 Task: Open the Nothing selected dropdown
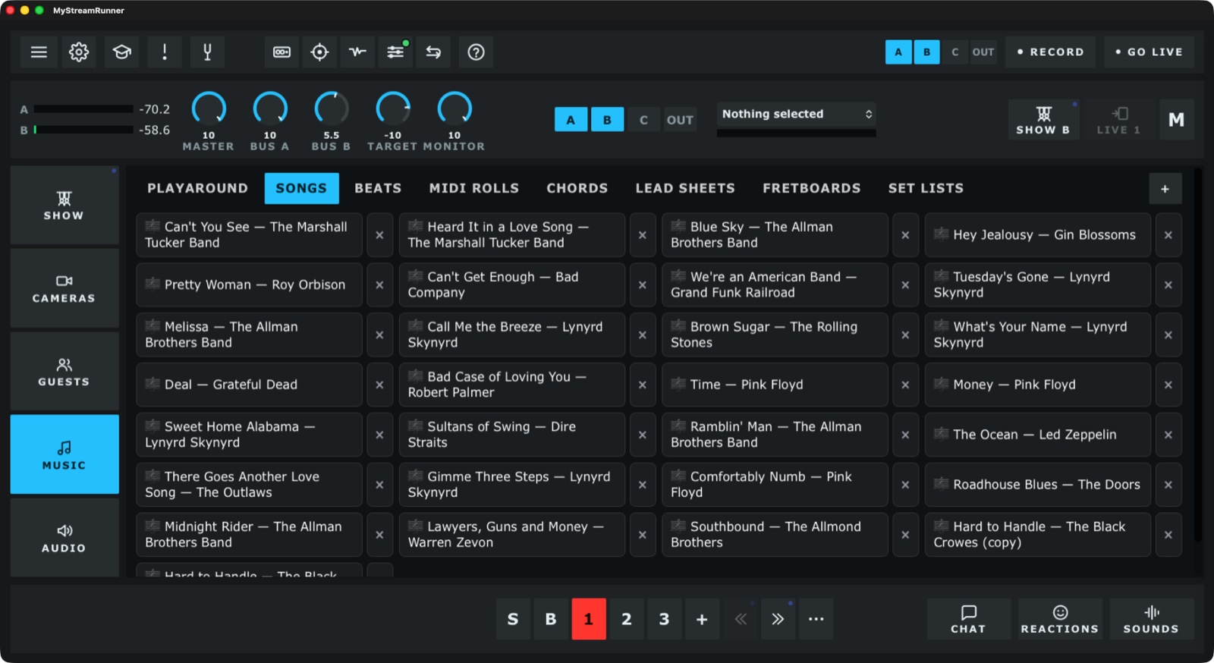click(x=796, y=114)
